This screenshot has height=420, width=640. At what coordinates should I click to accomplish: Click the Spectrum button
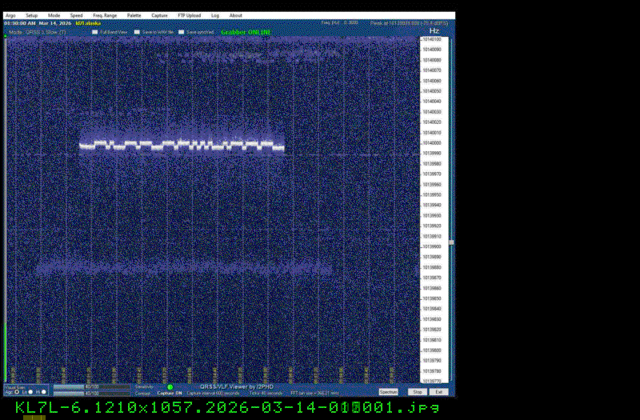(x=389, y=392)
